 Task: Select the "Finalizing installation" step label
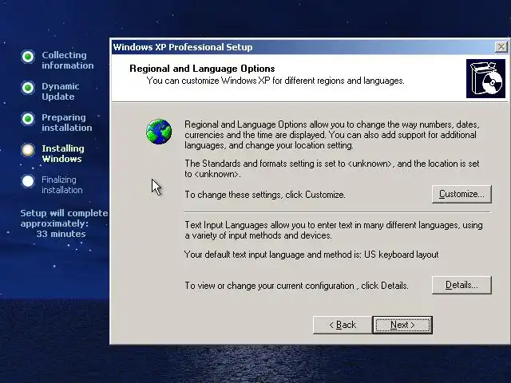click(x=62, y=184)
